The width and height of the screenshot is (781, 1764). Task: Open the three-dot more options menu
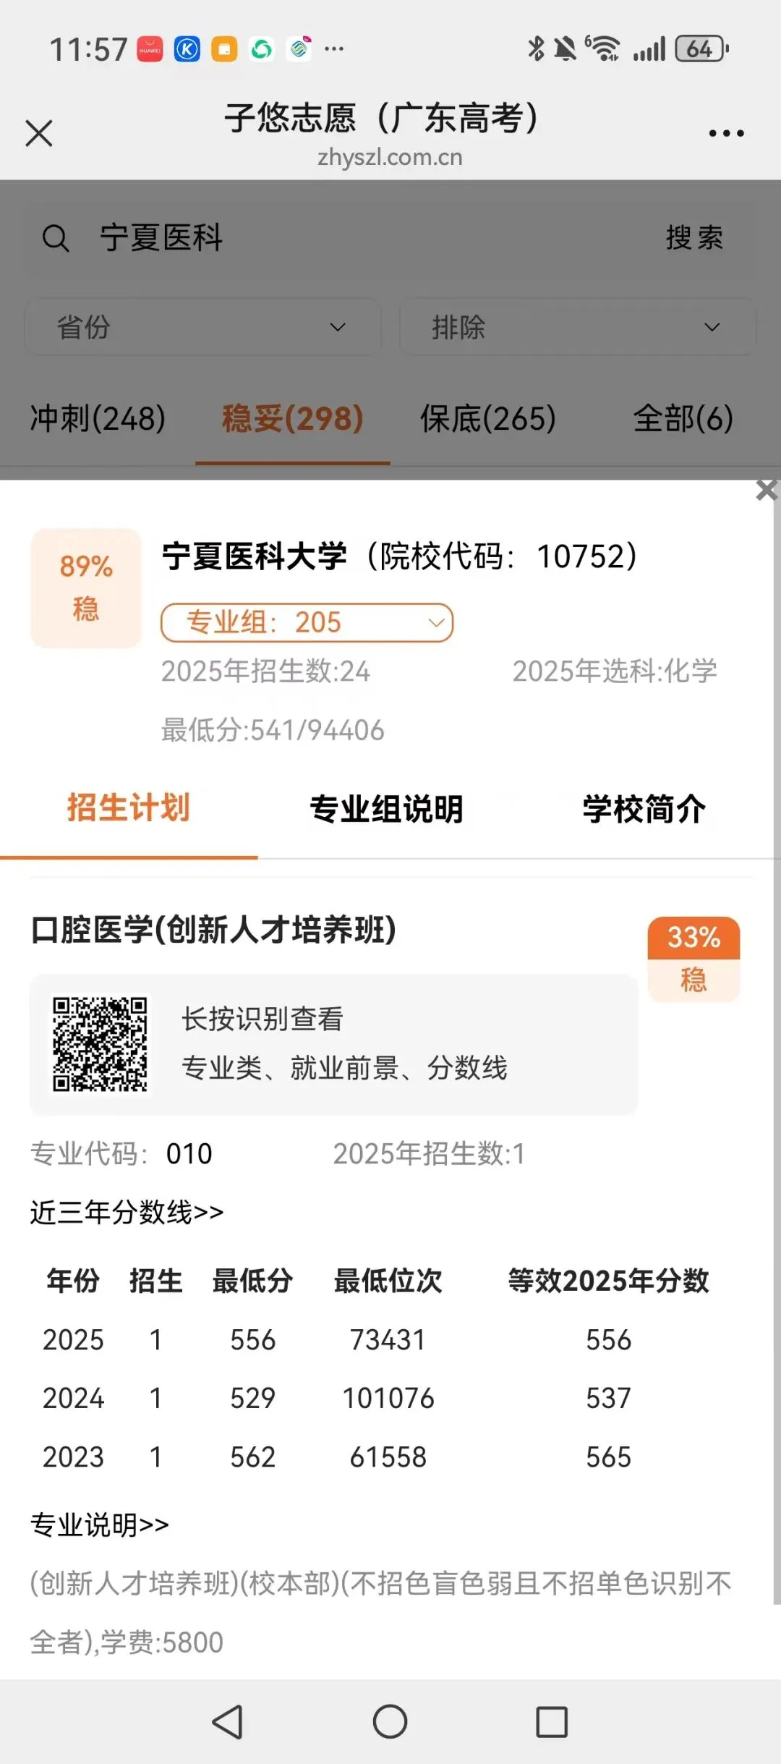[726, 133]
